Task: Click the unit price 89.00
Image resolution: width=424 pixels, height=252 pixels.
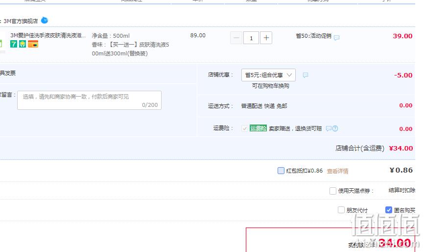Action: (x=198, y=35)
